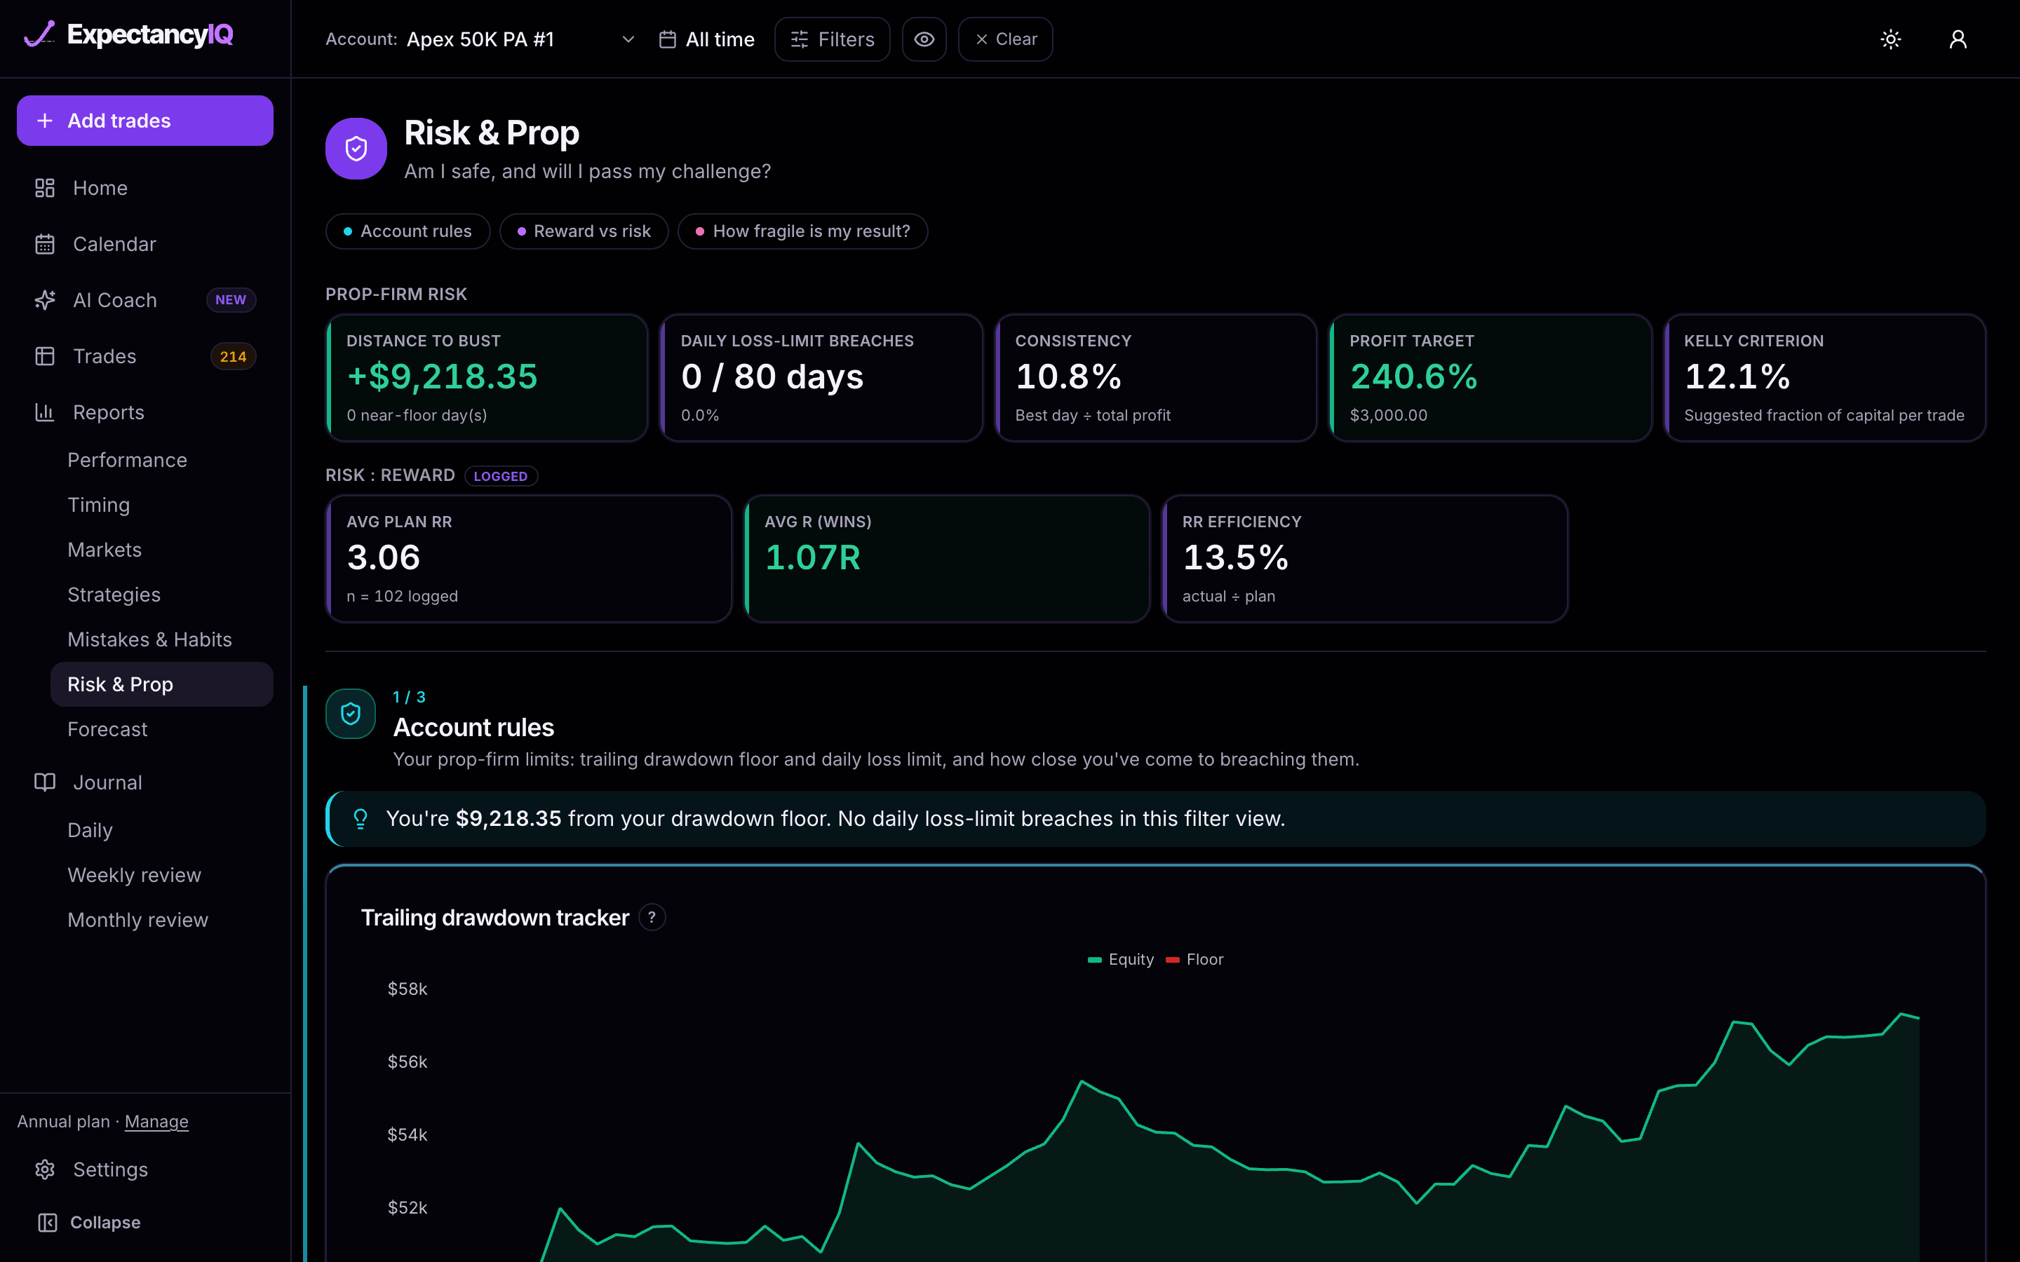Click the ExpectancyIQ logo
The height and width of the screenshot is (1262, 2020).
[x=128, y=35]
